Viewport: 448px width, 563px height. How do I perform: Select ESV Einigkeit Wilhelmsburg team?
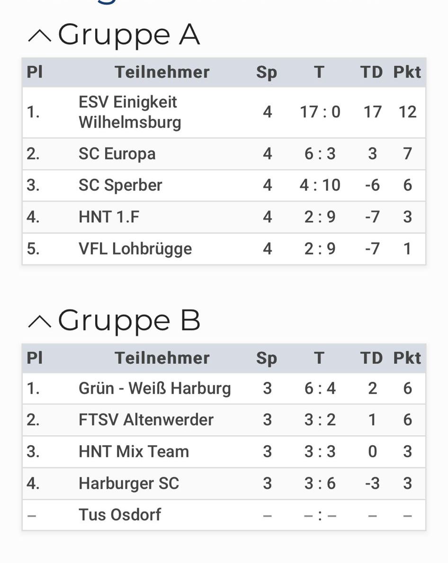(x=130, y=112)
